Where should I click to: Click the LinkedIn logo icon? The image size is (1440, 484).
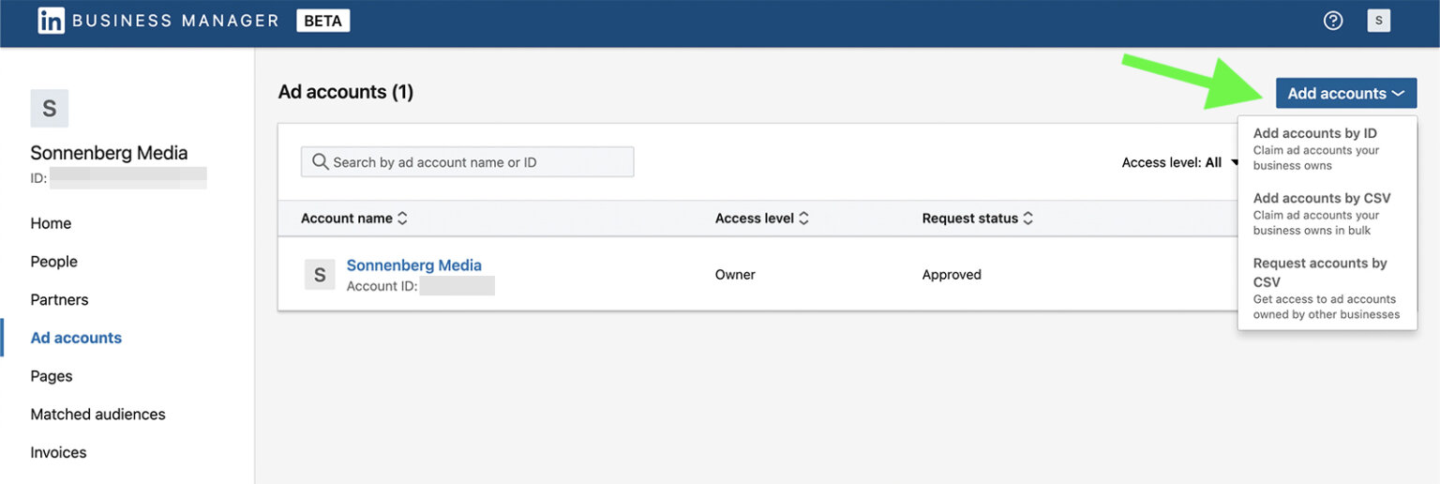coord(51,21)
